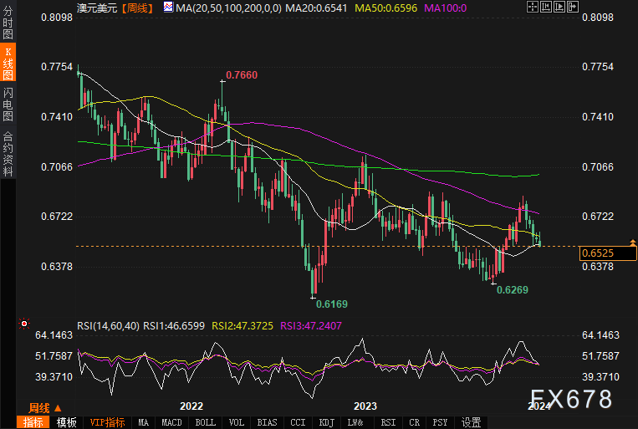This screenshot has width=638, height=429.
Task: Click the RSI indicator button
Action: 388,422
